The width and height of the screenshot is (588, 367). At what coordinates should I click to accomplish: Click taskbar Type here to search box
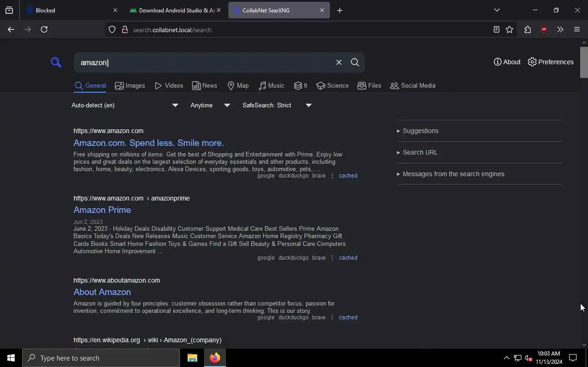pos(101,358)
